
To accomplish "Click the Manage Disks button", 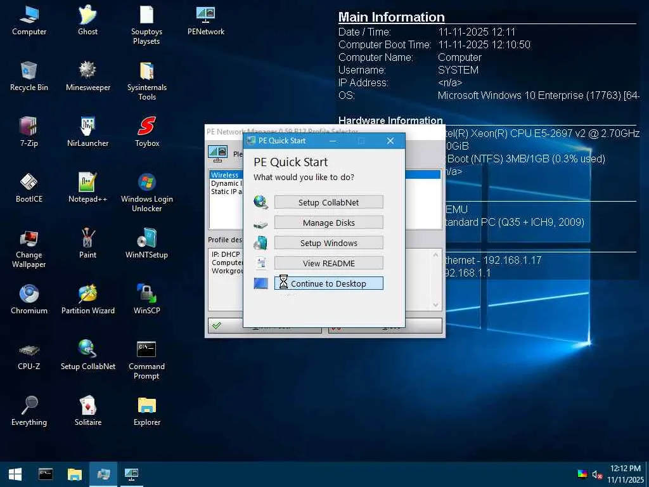I will [x=329, y=223].
